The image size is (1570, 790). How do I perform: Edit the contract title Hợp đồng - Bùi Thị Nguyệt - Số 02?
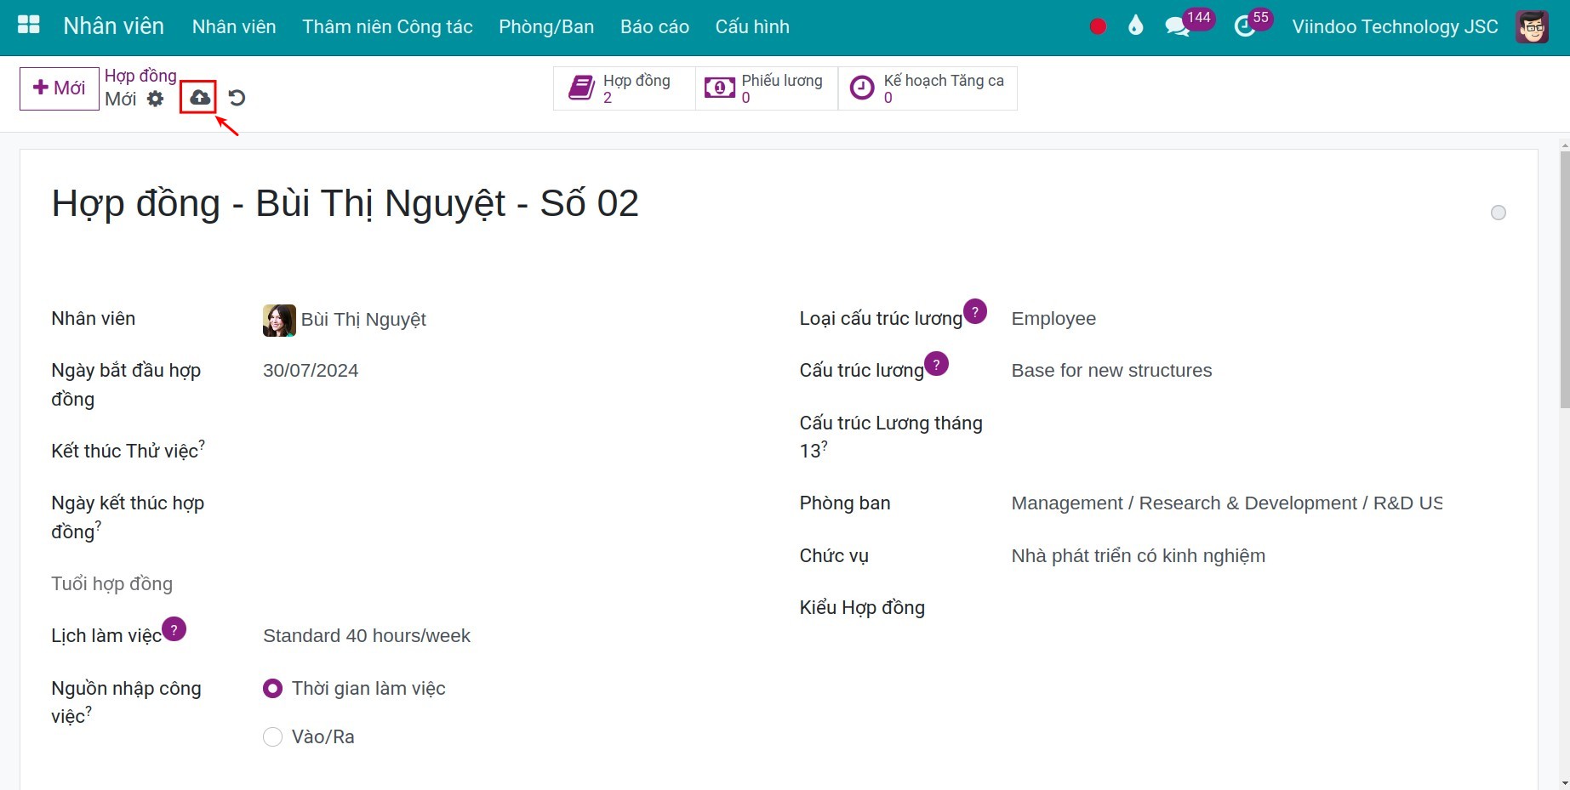coord(345,204)
